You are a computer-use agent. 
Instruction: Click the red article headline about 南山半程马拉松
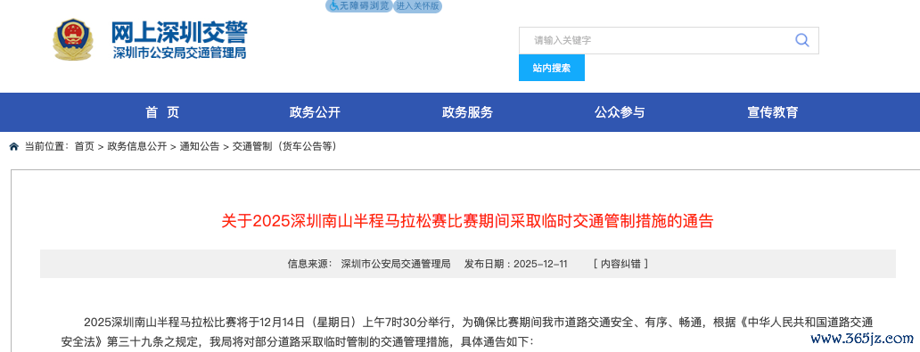point(468,221)
